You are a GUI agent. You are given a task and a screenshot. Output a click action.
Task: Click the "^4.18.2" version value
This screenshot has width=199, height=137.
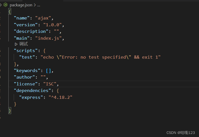61,97
